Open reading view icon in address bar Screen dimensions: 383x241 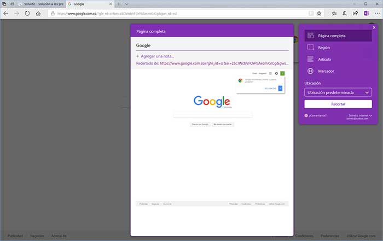[311, 14]
